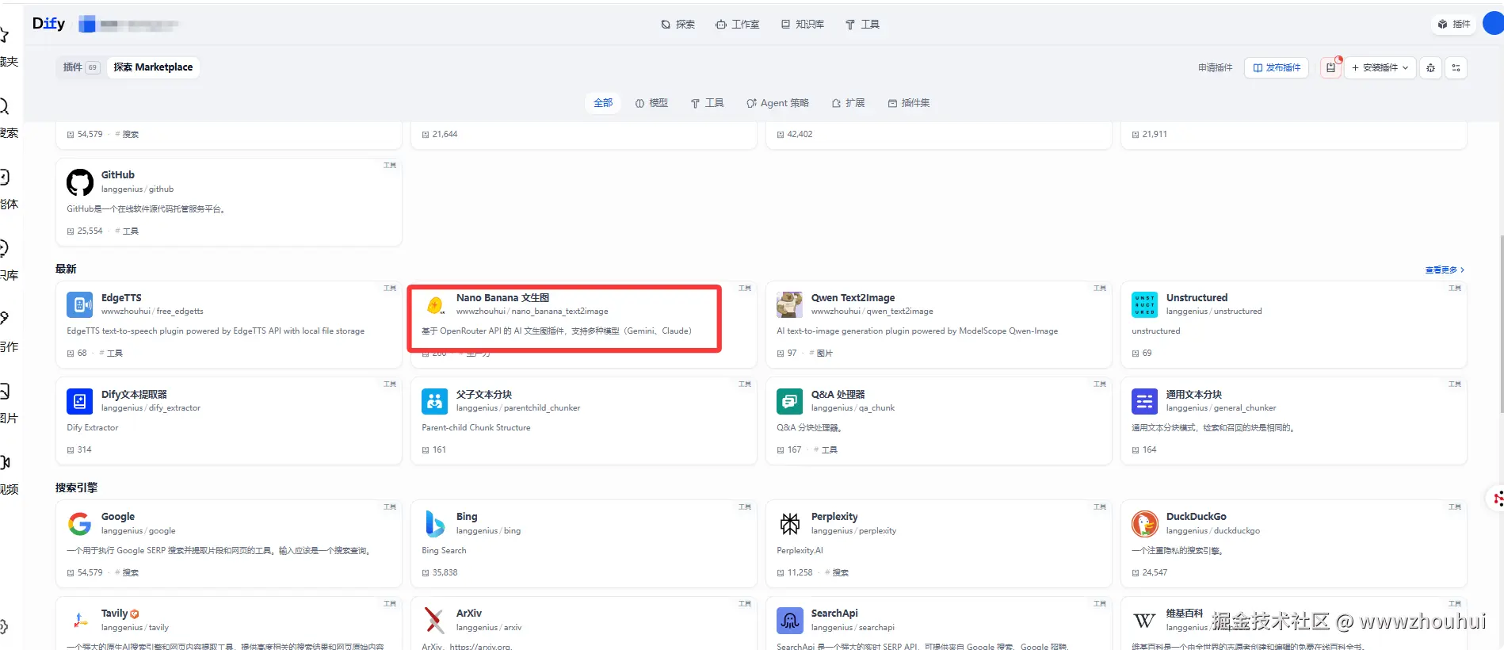Click the Q&A 处理器 plugin icon
This screenshot has height=650, width=1504.
[790, 402]
